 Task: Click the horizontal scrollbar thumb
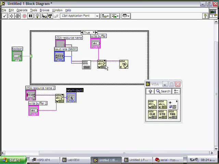(x=124, y=153)
